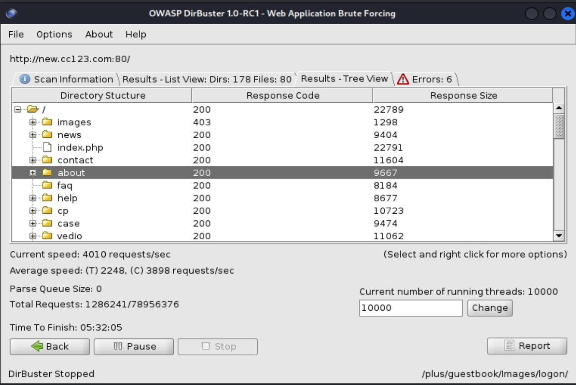This screenshot has width=576, height=385.
Task: Click the about folder icon
Action: coord(47,172)
